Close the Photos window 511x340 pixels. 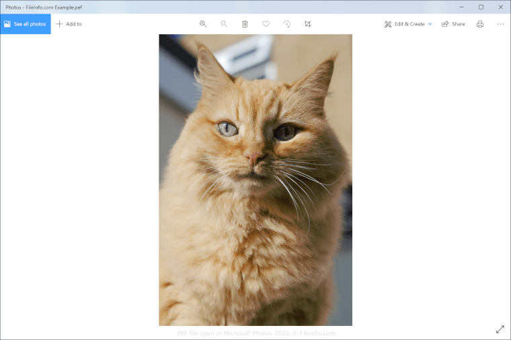500,7
